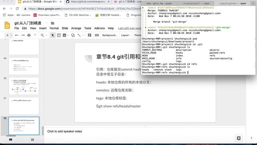Image resolution: width=257 pixels, height=145 pixels.
Task: Click the keyboard input tools icon
Action: (x=97, y=35)
